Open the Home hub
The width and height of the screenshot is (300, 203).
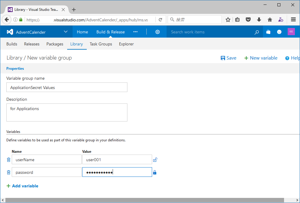[83, 32]
